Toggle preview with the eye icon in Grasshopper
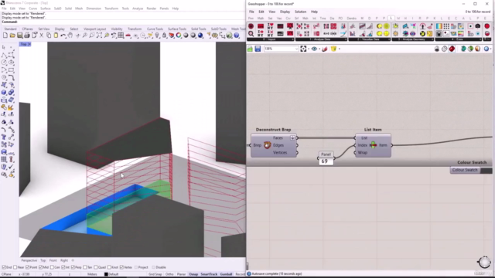 pos(314,49)
